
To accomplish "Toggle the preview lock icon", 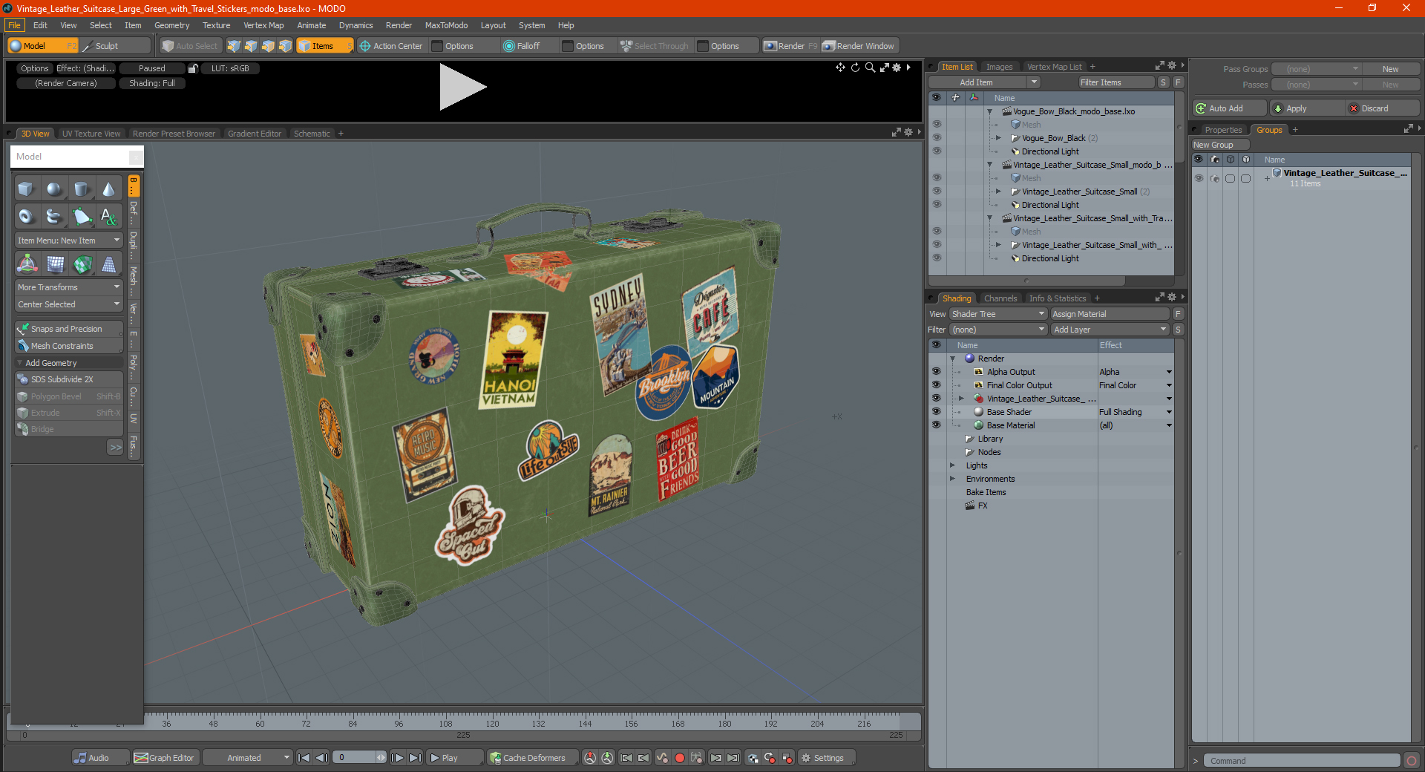I will click(193, 68).
